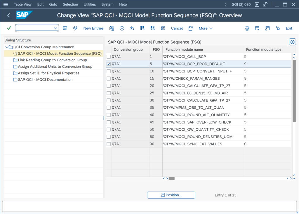
Task: Click folder icon of Link Reading Group
Action: click(15, 60)
